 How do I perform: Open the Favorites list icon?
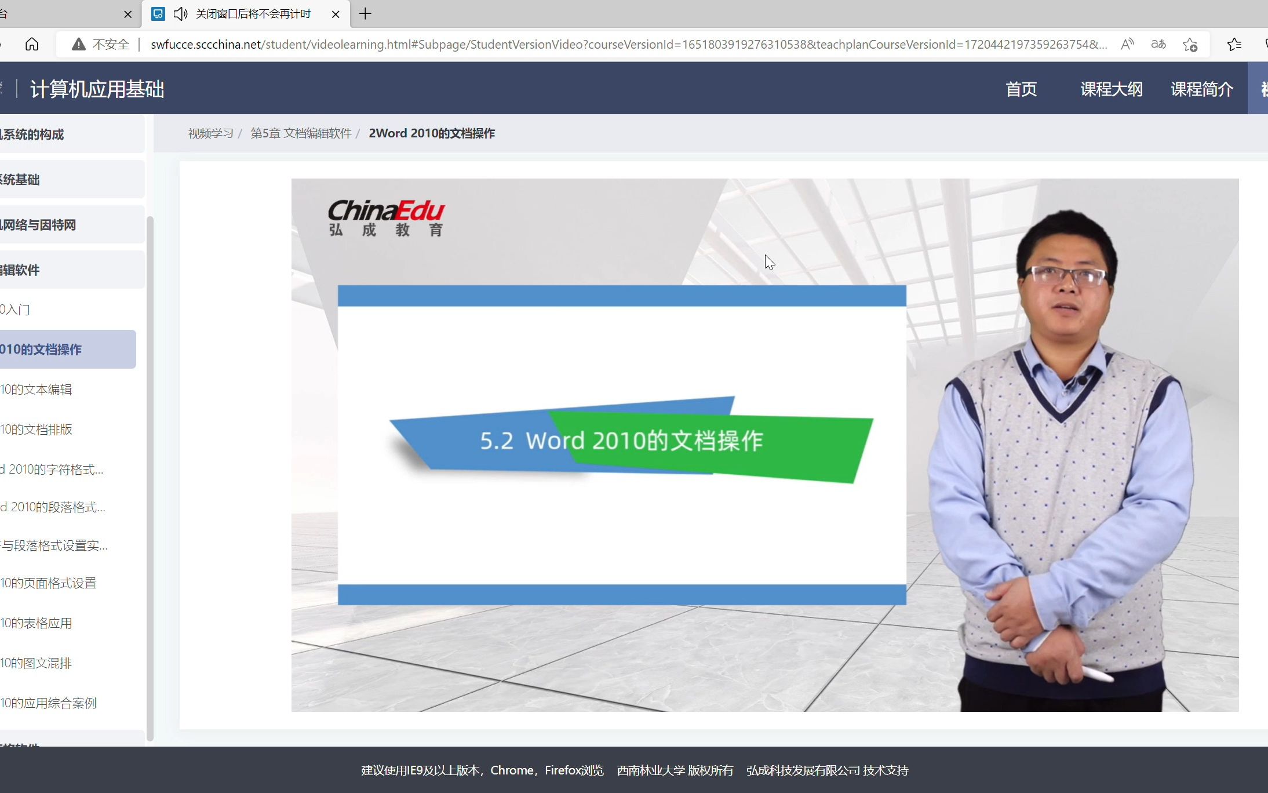pyautogui.click(x=1234, y=44)
